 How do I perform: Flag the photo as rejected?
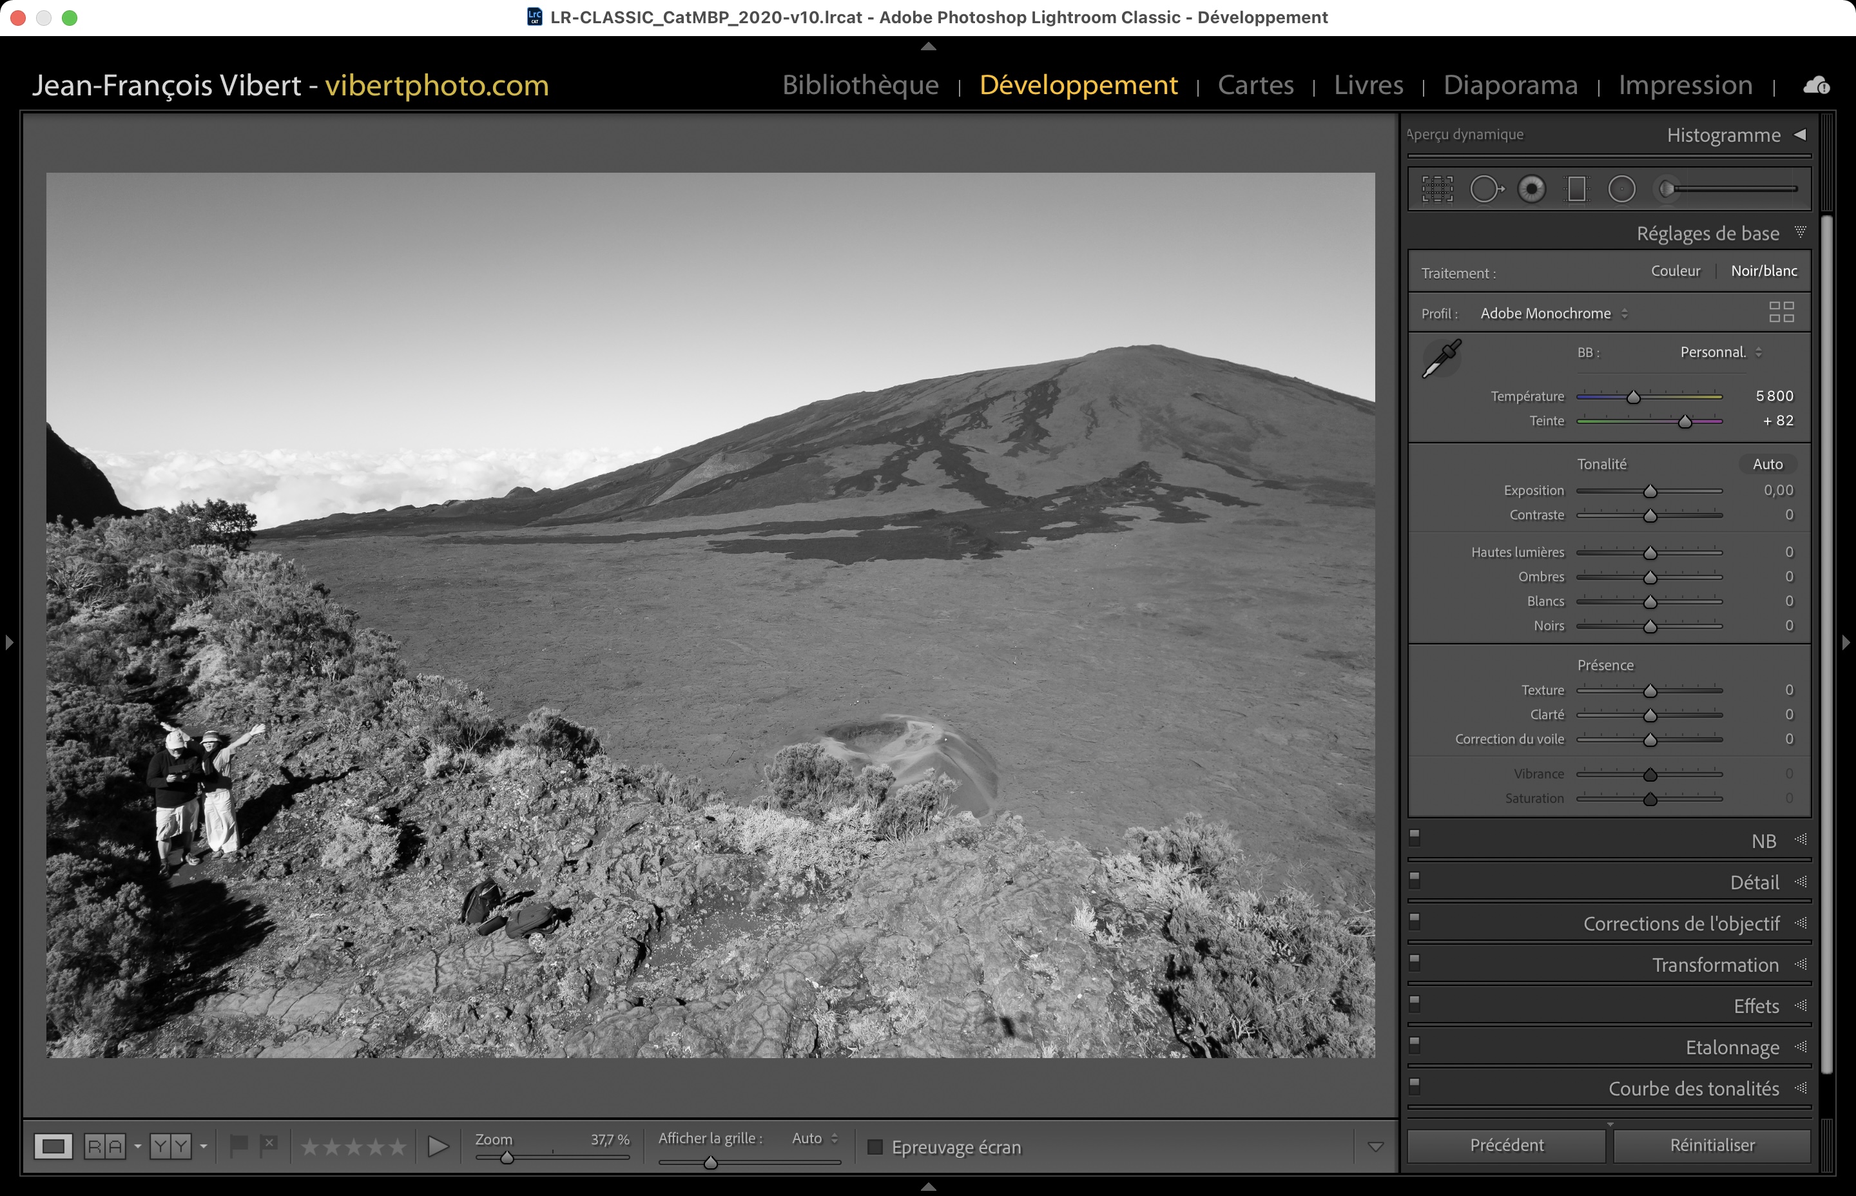269,1144
